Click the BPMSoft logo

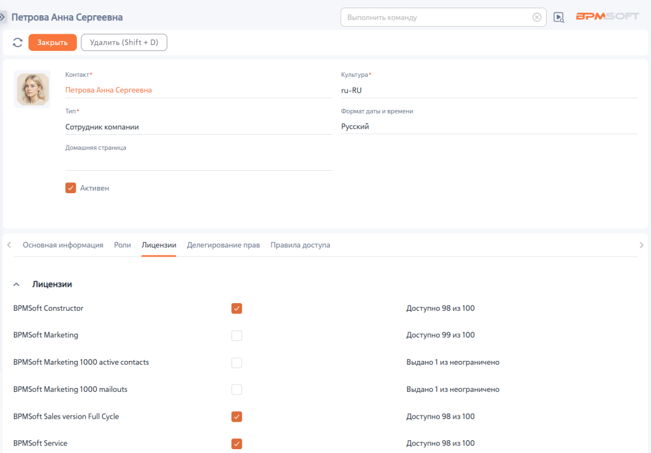607,17
